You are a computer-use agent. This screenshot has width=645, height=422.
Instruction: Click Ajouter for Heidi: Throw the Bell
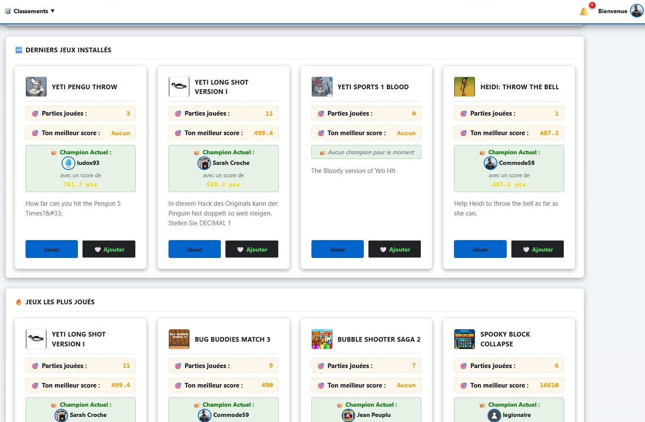537,249
